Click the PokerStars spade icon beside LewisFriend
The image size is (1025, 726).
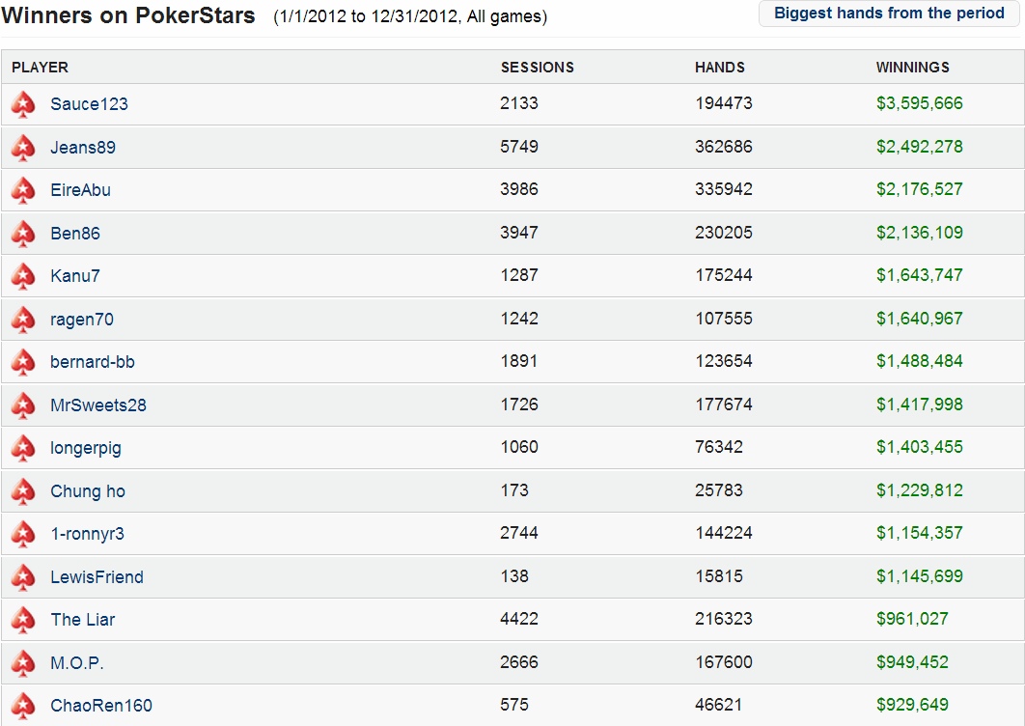pos(23,577)
